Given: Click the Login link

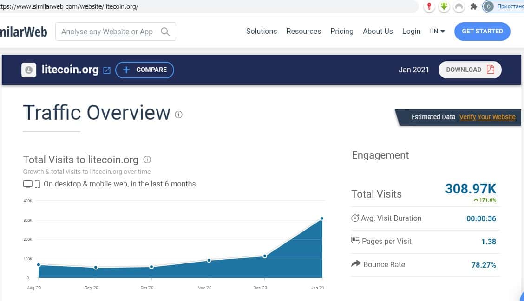Looking at the screenshot, I should click(x=411, y=32).
